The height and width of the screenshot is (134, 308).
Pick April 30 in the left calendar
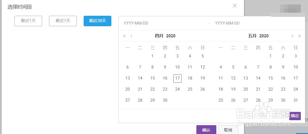[x=165, y=100]
